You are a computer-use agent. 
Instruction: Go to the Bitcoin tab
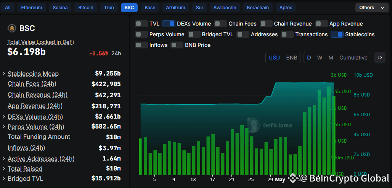tap(86, 8)
